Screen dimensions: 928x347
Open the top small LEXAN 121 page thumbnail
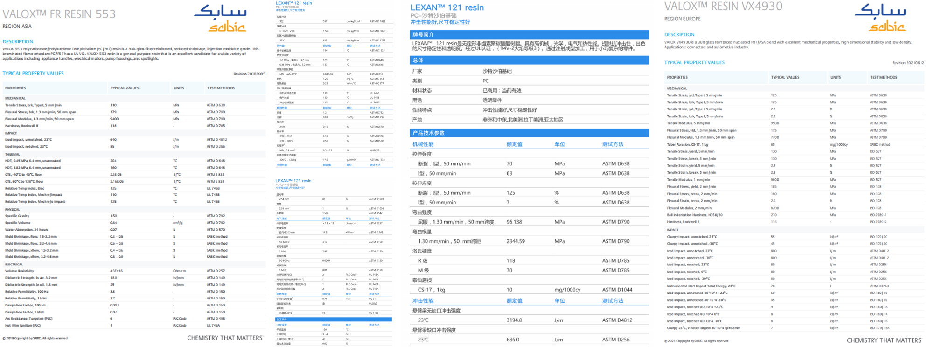click(x=334, y=85)
